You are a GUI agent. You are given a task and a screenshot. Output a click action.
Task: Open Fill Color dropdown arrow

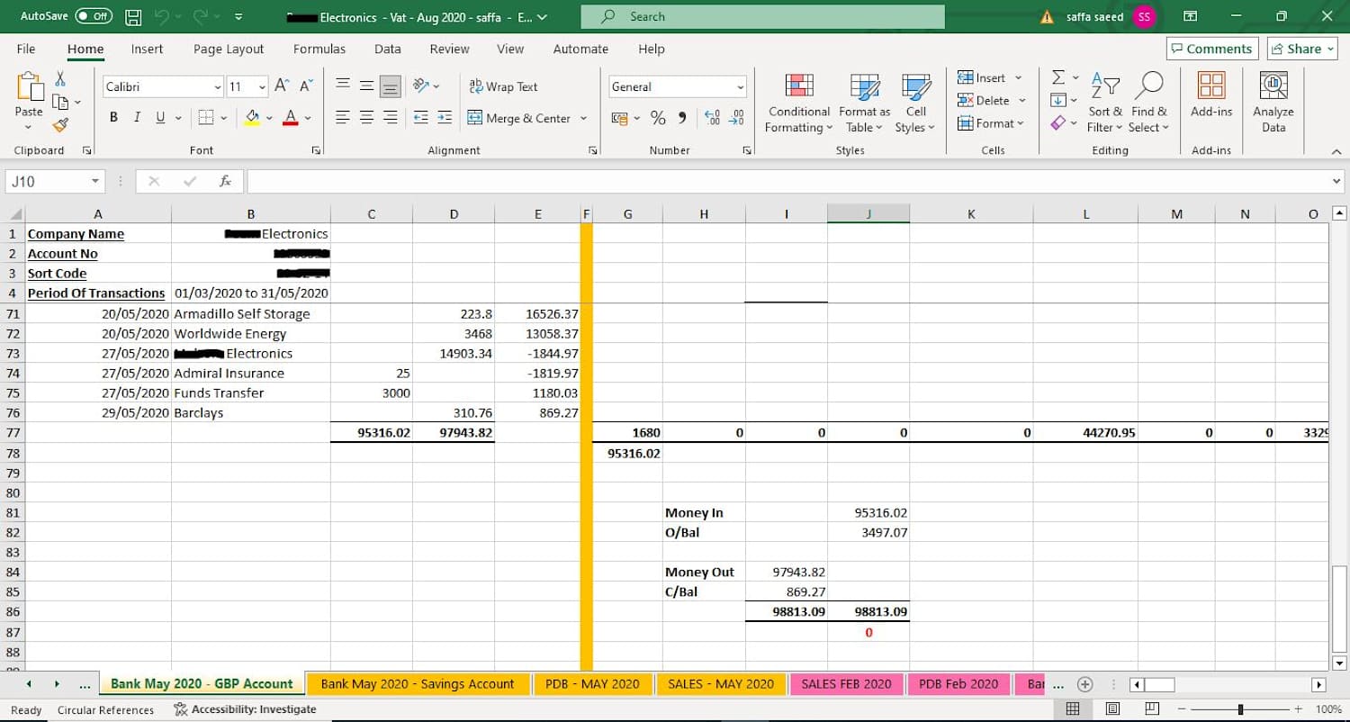point(269,118)
